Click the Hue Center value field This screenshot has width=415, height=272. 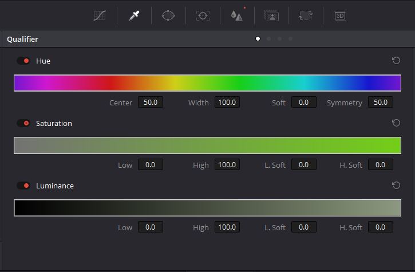pos(151,103)
